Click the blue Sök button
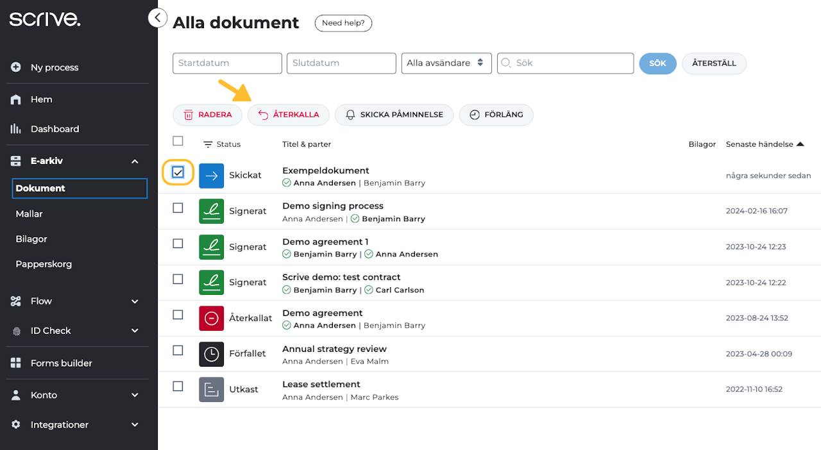 [657, 63]
